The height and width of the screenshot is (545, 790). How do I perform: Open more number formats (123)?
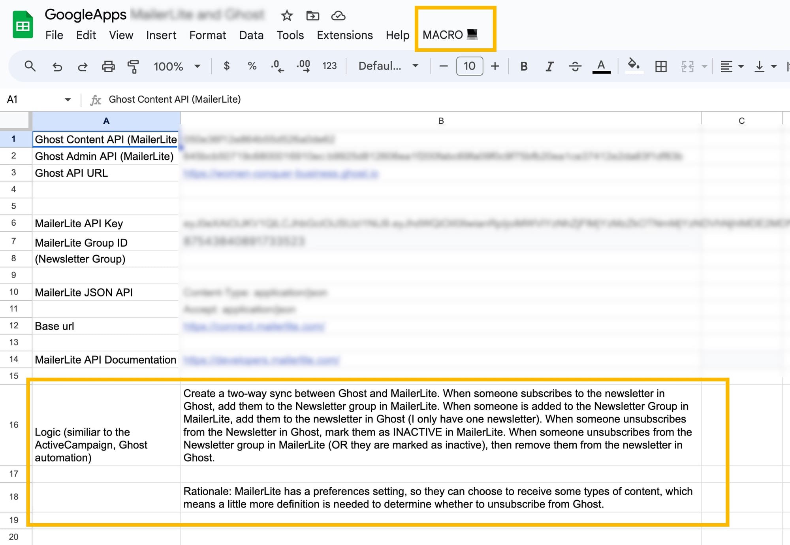click(329, 66)
